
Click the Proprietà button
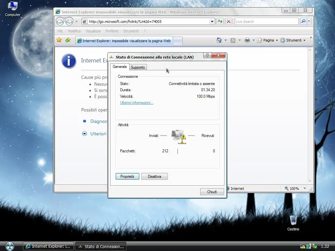(x=127, y=176)
